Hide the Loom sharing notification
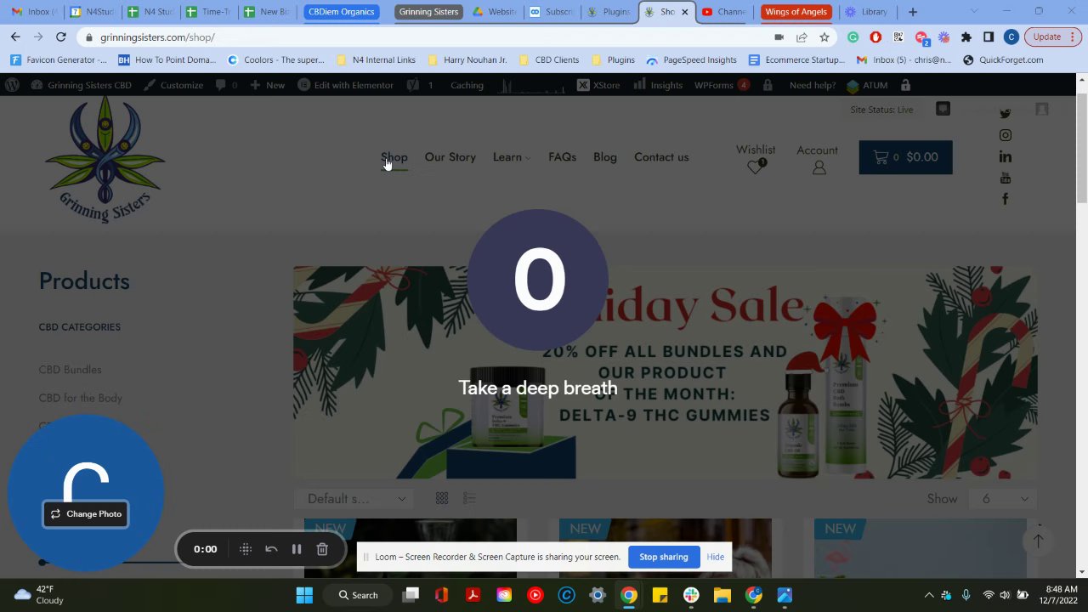 click(x=716, y=557)
